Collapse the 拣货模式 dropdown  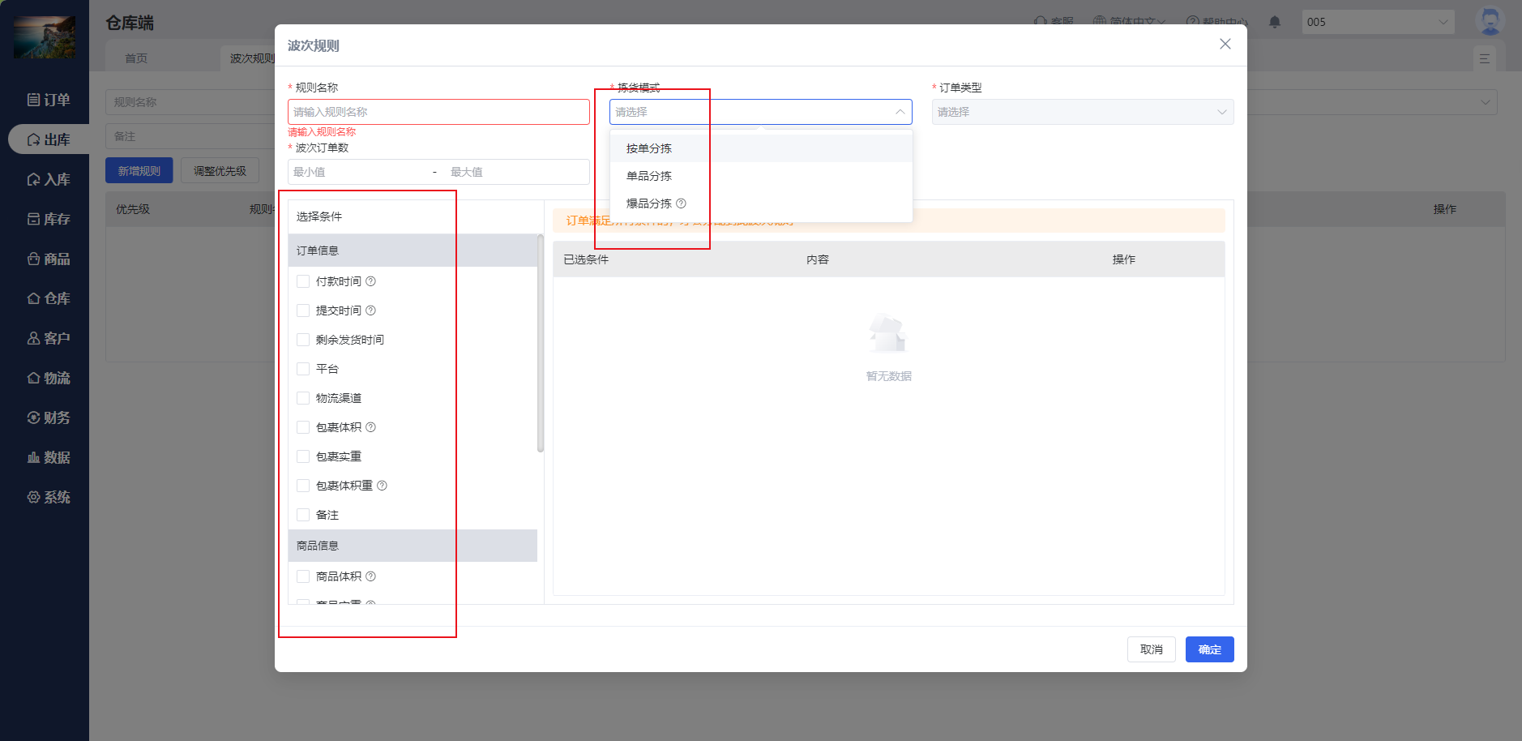[x=900, y=112]
